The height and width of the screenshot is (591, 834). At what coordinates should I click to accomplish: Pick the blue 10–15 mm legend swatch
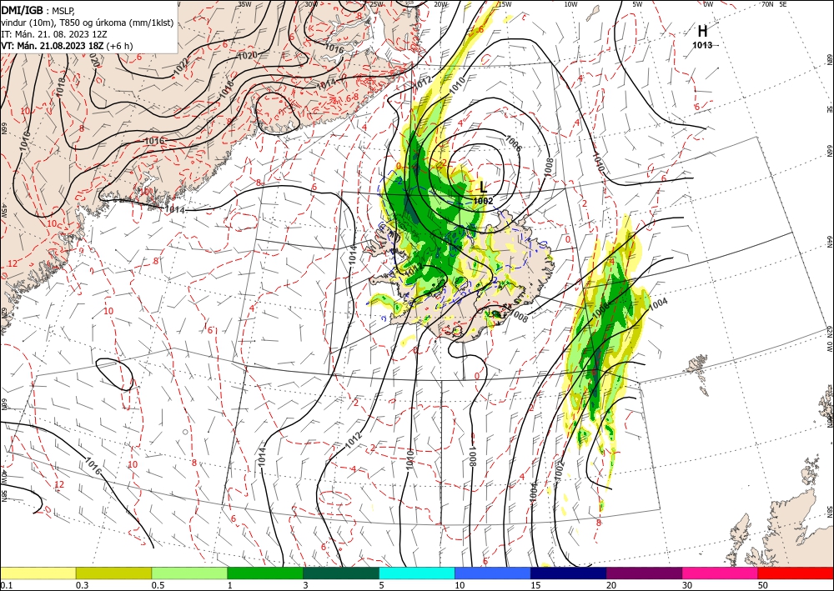[493, 573]
